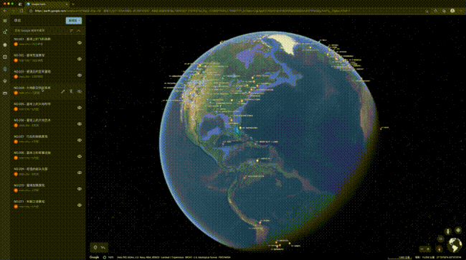Collapse the project list with chevron
The width and height of the screenshot is (466, 260).
[79, 31]
